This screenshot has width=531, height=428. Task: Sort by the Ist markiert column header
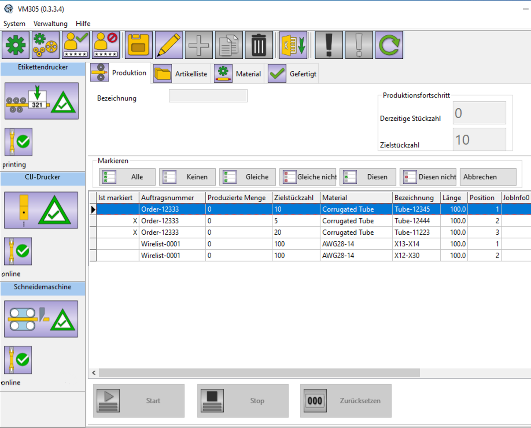[117, 198]
